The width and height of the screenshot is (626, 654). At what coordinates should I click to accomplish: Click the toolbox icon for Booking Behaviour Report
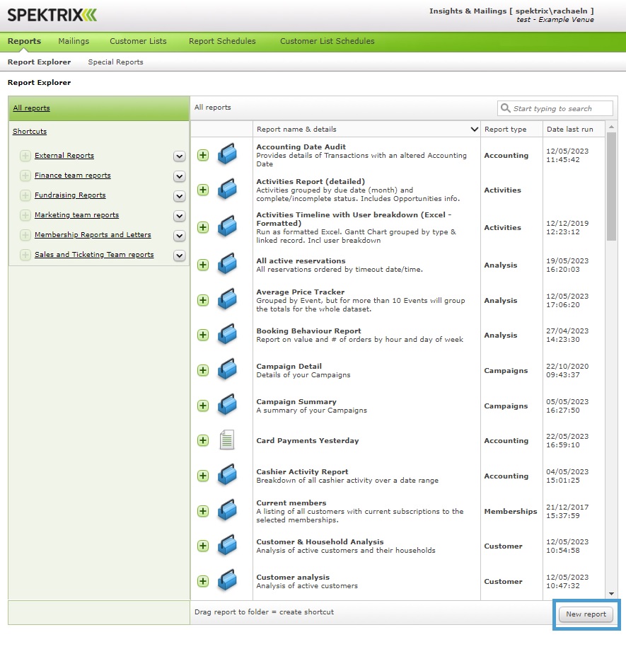[x=227, y=333]
